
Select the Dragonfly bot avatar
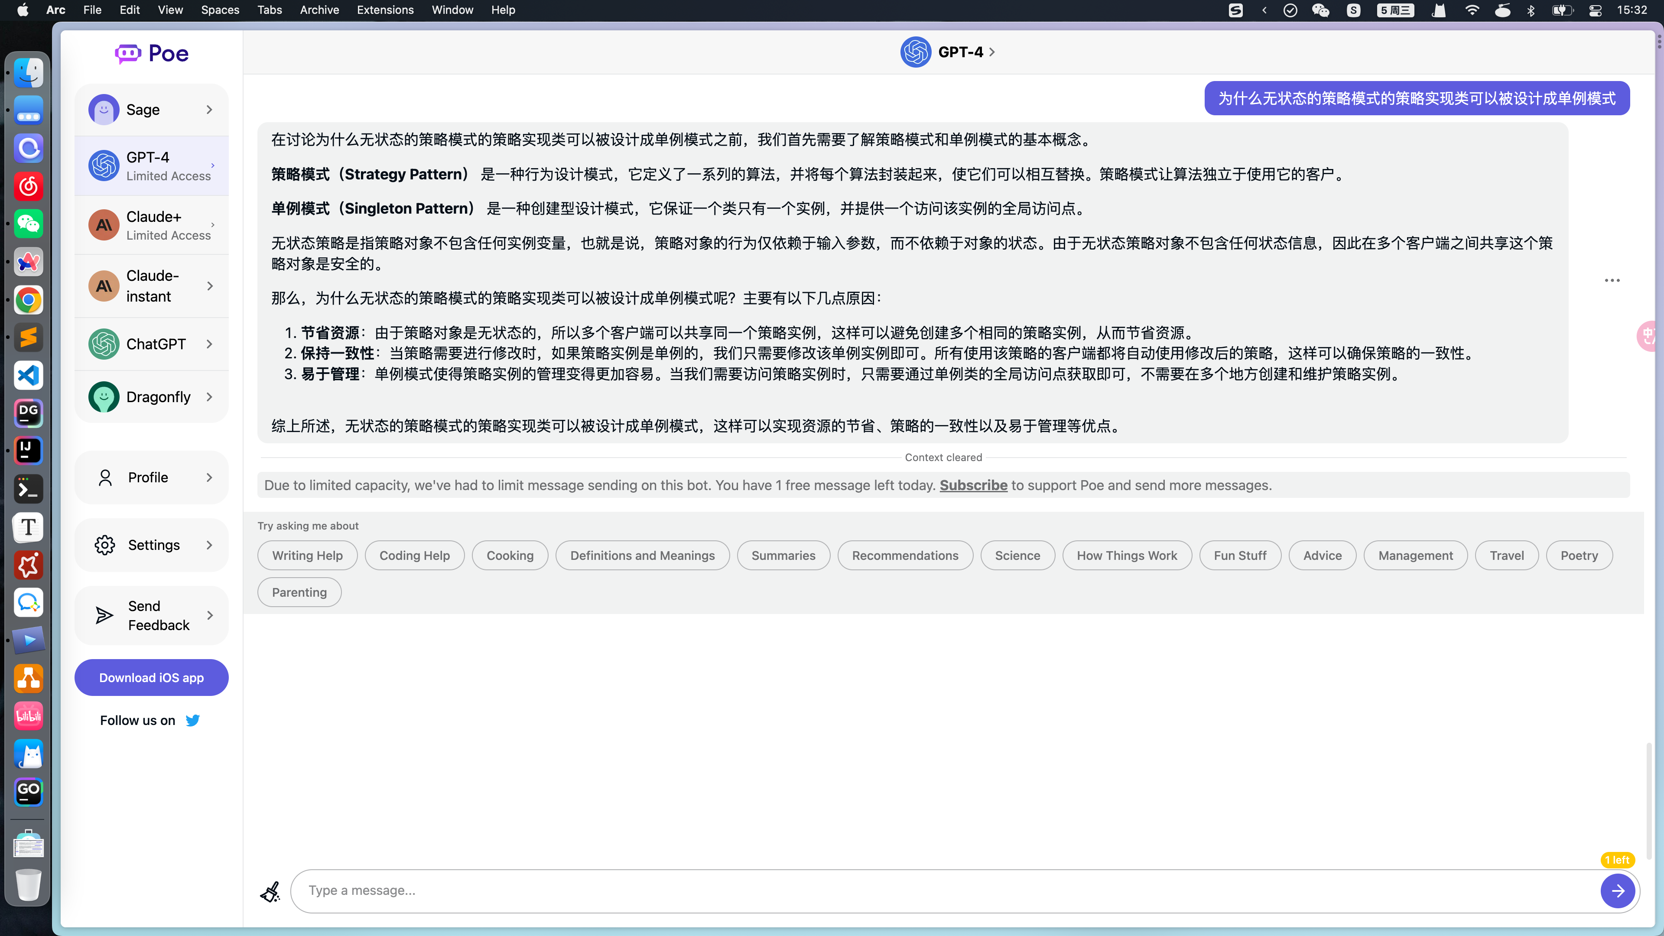(104, 396)
